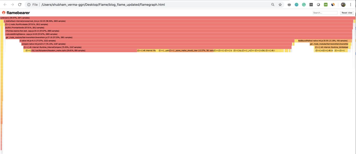Image resolution: width=356 pixels, height=154 pixels.
Task: Click the Reset view button
Action: [347, 13]
